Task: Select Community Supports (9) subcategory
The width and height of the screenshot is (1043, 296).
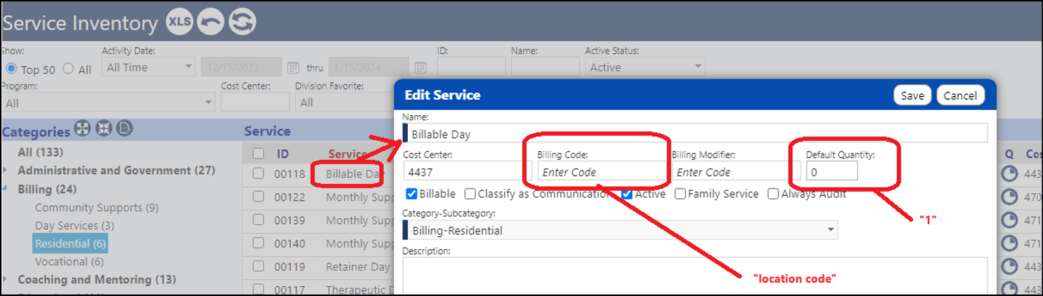Action: (x=96, y=207)
